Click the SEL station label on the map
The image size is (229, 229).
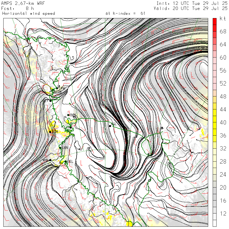point(70,161)
